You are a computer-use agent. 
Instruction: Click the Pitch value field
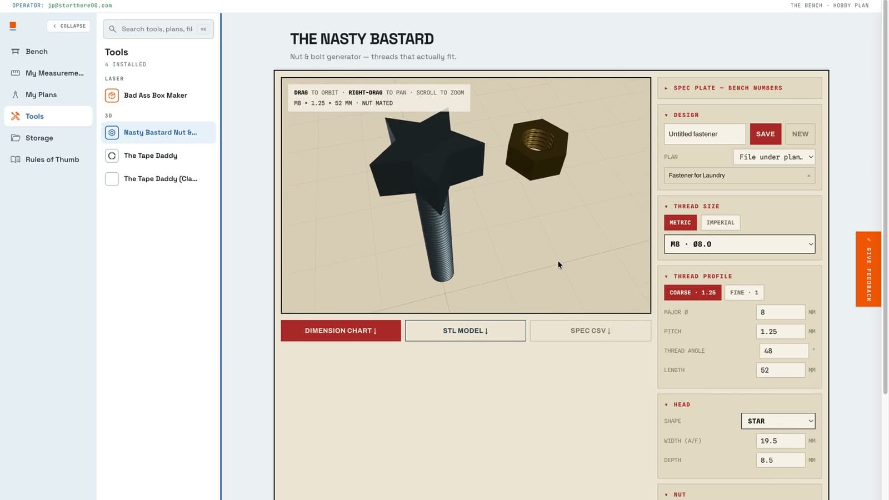coord(780,332)
